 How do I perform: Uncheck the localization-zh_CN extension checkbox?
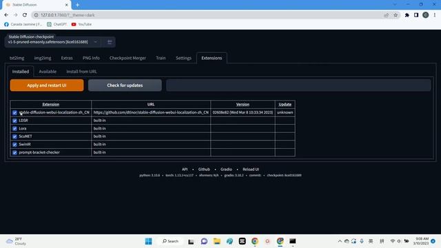[14, 112]
